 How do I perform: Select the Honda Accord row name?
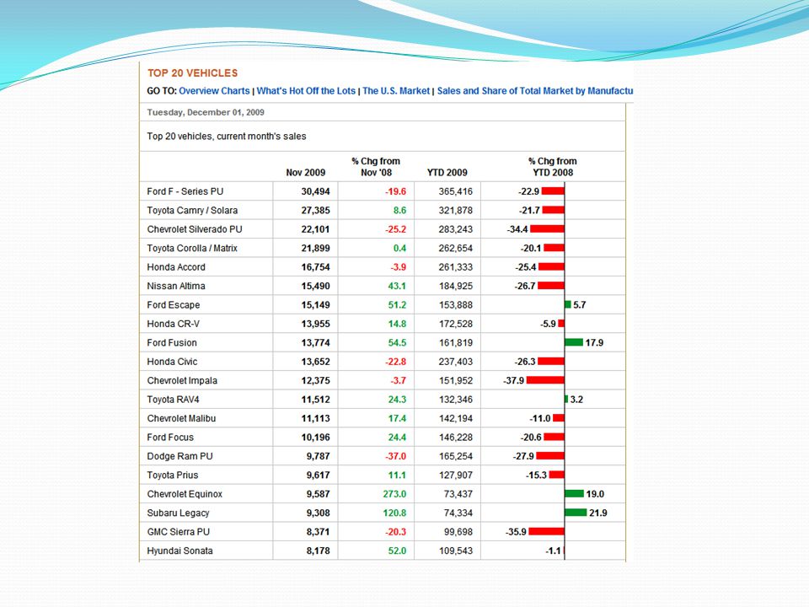(x=176, y=267)
